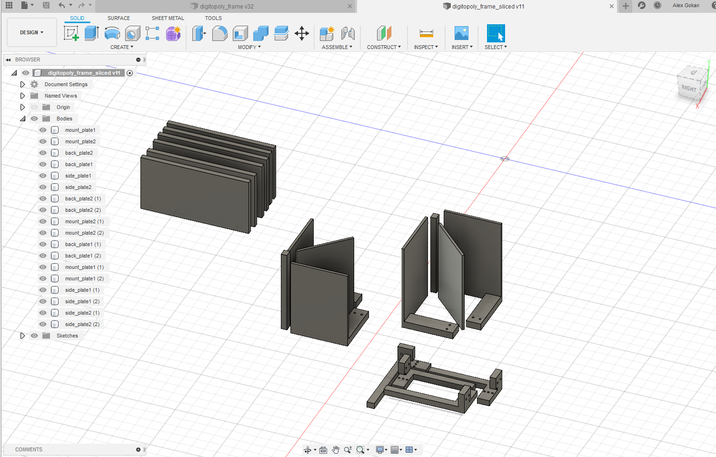Select the Offset Plane construct tool
The image size is (716, 457).
click(384, 33)
